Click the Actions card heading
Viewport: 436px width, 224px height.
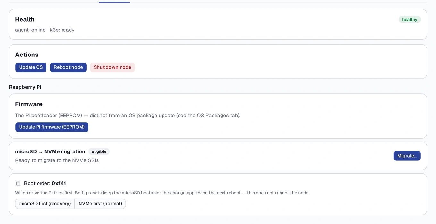click(x=27, y=55)
